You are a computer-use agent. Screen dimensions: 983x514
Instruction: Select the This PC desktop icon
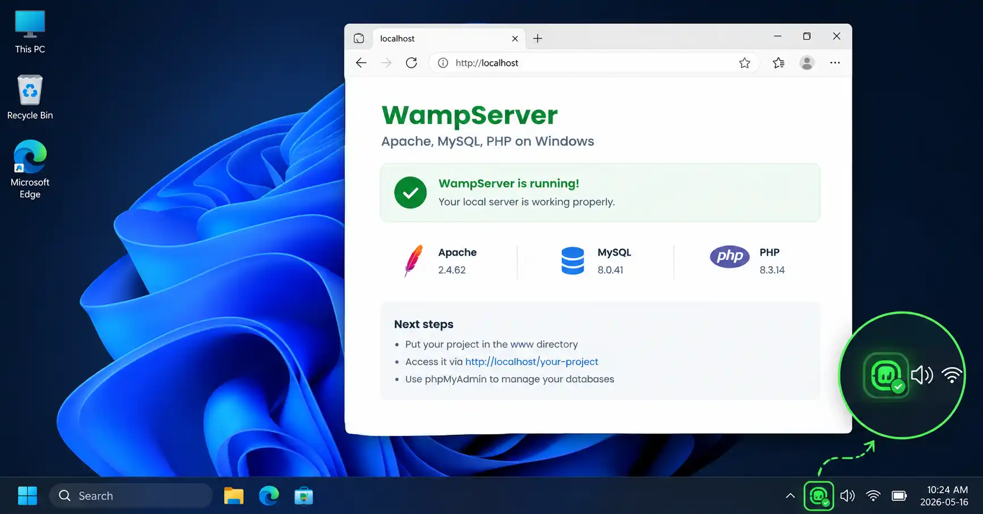30,32
